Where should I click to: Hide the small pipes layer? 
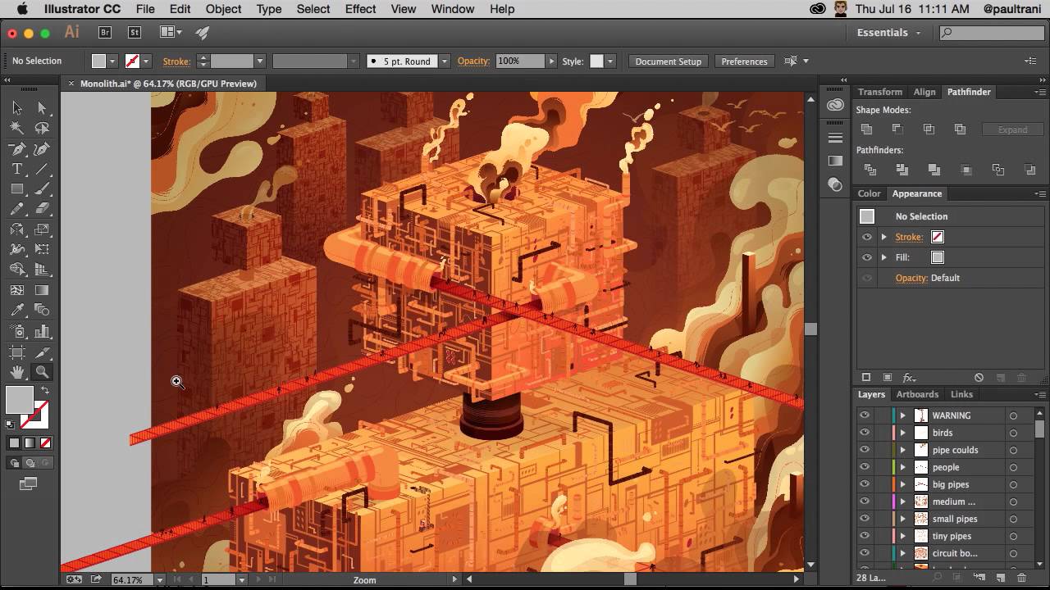click(864, 519)
